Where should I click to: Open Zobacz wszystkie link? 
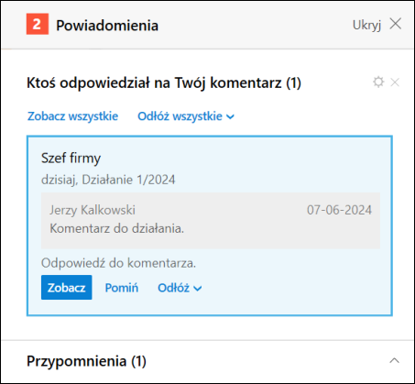coord(72,116)
